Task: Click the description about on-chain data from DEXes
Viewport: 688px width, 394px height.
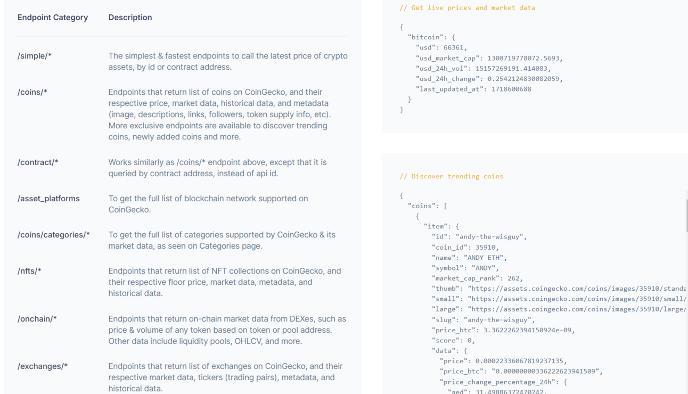Action: (227, 330)
